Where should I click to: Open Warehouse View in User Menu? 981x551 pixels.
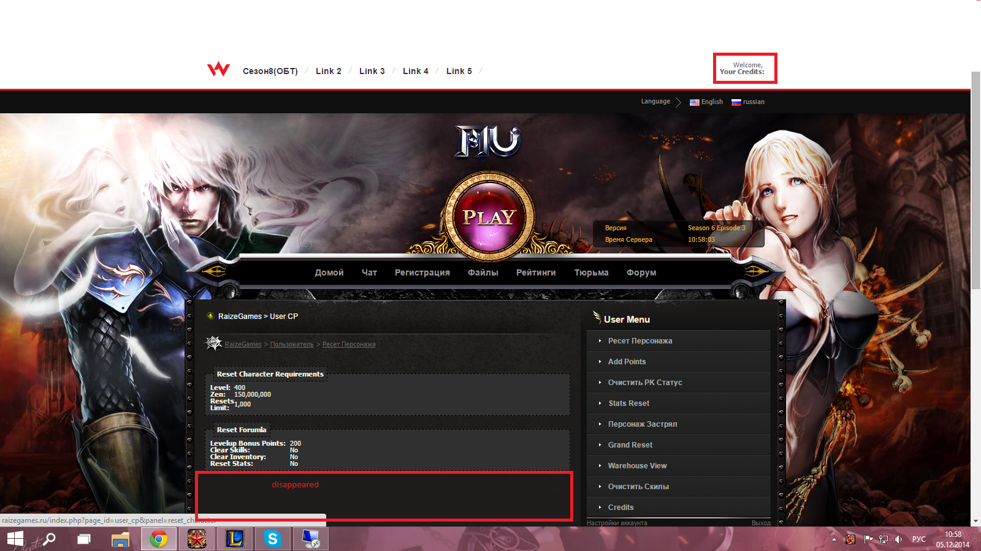click(x=637, y=466)
